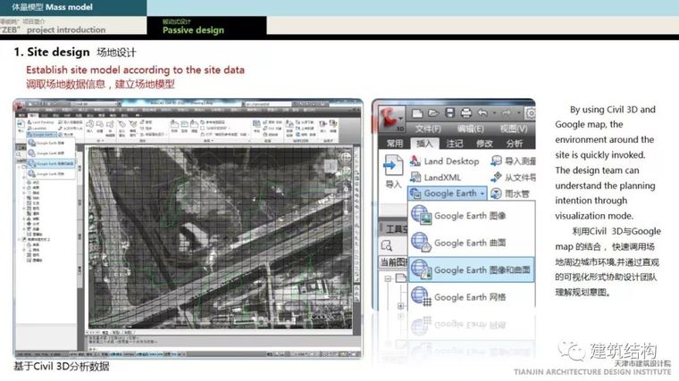Switch to the 常用 ribbon tab
This screenshot has height=381, width=679.
[x=395, y=143]
